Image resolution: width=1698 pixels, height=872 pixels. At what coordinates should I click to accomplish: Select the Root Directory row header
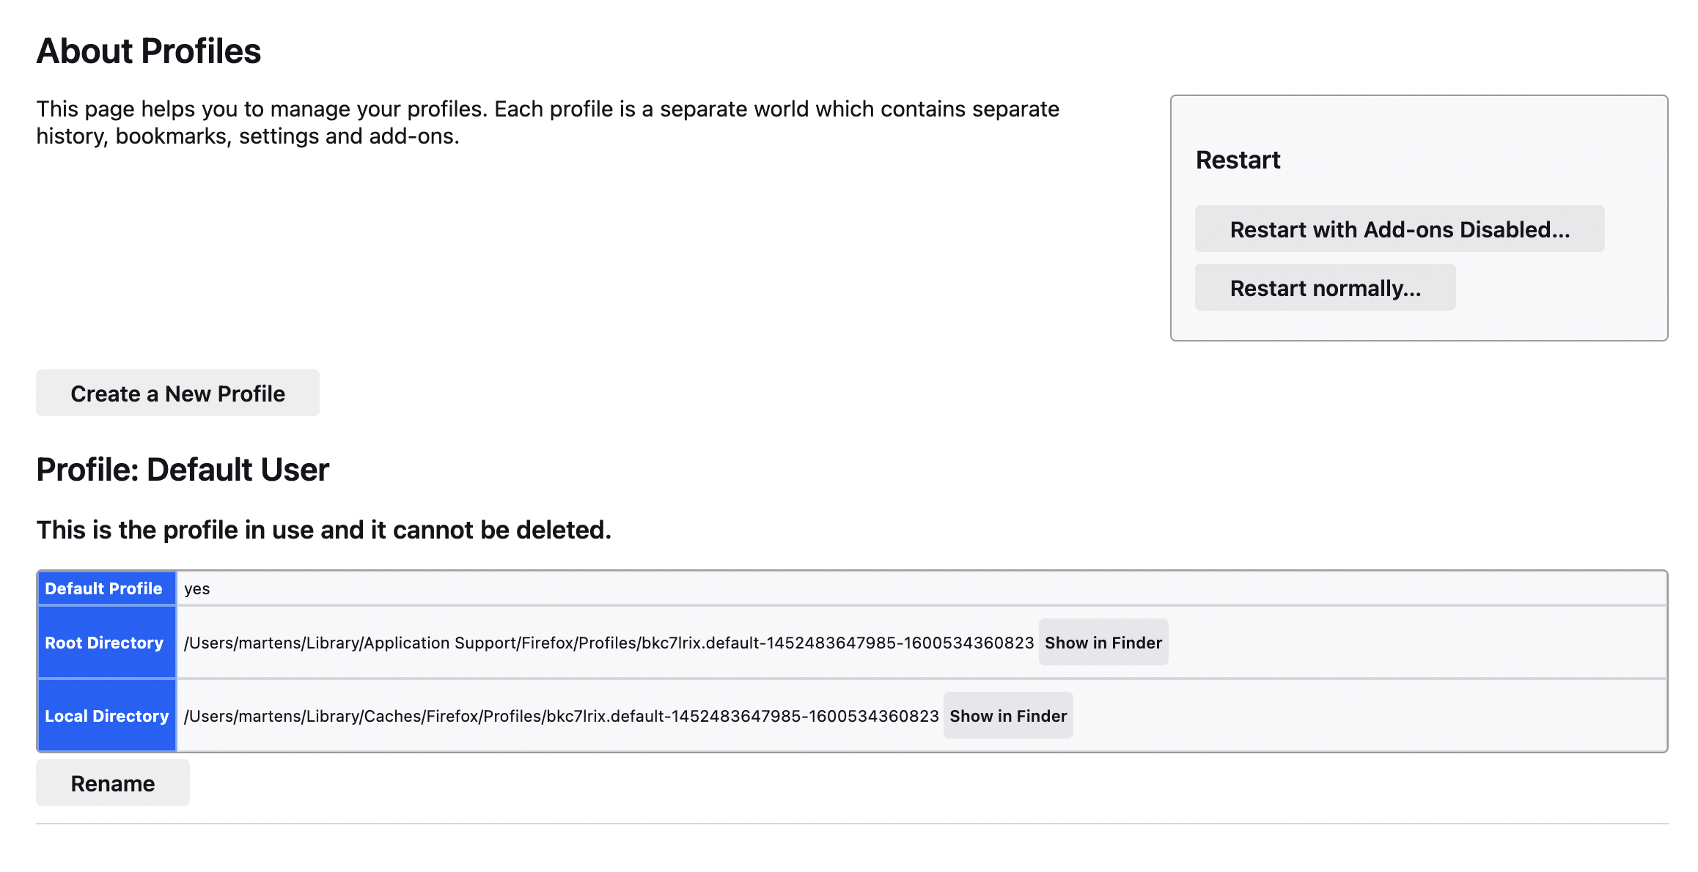coord(104,643)
